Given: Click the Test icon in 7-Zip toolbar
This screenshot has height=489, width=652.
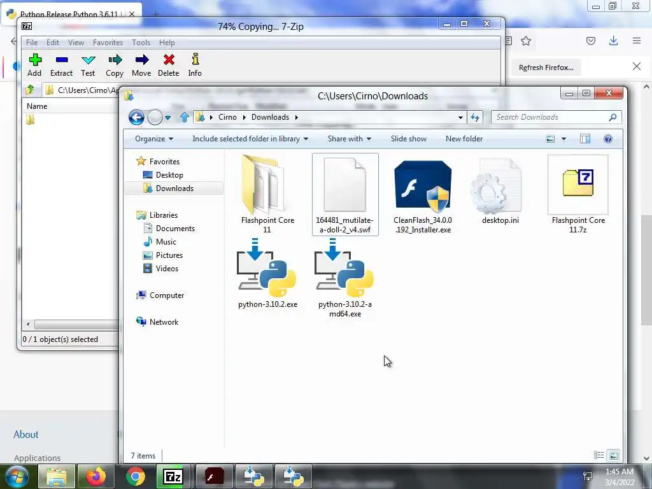Looking at the screenshot, I should pyautogui.click(x=88, y=60).
